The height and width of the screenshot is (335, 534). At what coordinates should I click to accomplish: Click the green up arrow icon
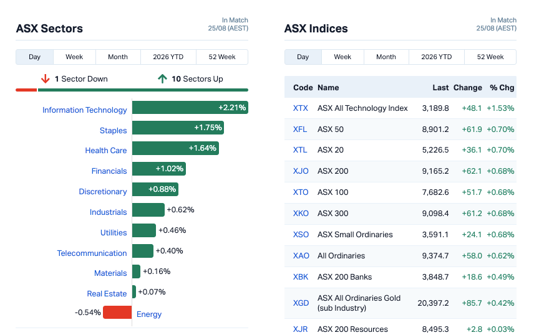(162, 79)
